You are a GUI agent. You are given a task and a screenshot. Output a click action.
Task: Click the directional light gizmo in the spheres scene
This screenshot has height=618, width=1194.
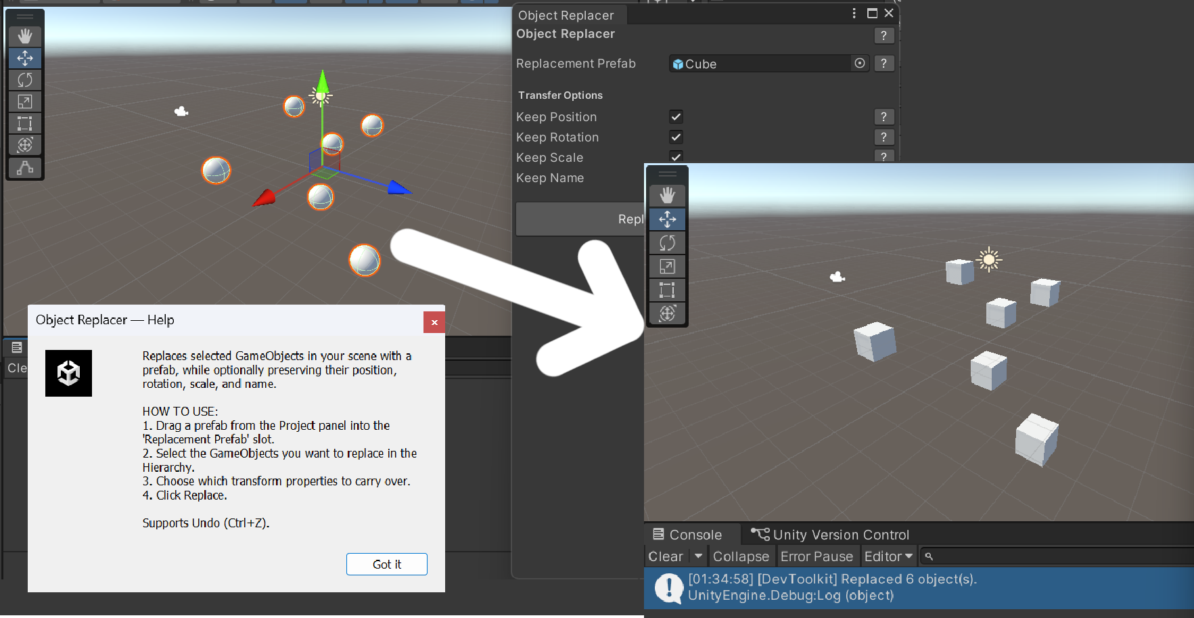coord(321,97)
